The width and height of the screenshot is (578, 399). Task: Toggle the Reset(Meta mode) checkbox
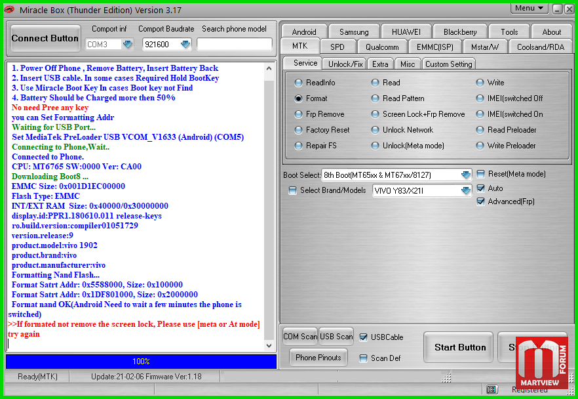click(x=481, y=175)
